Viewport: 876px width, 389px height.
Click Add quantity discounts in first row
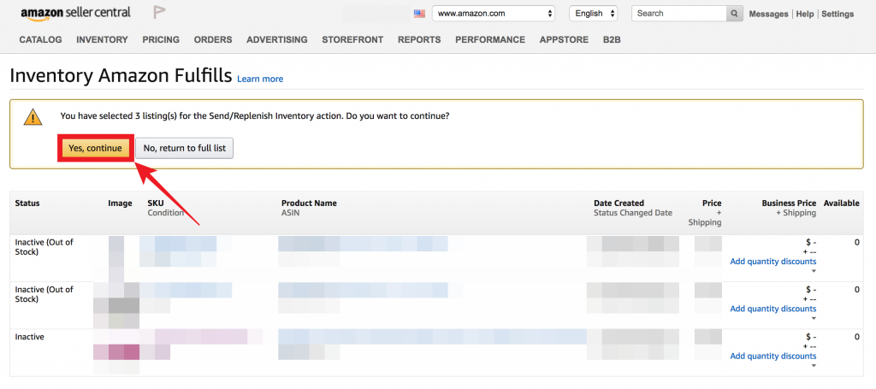(773, 262)
